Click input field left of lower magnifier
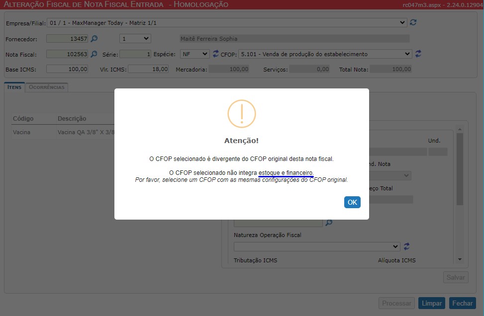The height and width of the screenshot is (316, 484). pyautogui.click(x=278, y=223)
